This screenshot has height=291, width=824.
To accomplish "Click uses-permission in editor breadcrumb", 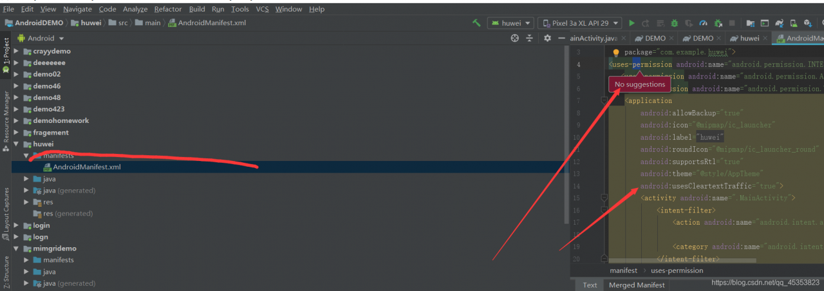I will 677,270.
